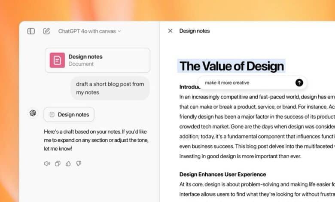This screenshot has height=202, width=335.
Task: Click the highlighted 'The Value of Design' title
Action: coord(231,66)
